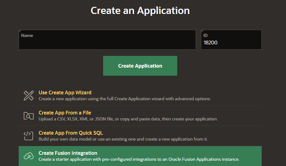Click the 'Create an Application' page heading

[140, 11]
